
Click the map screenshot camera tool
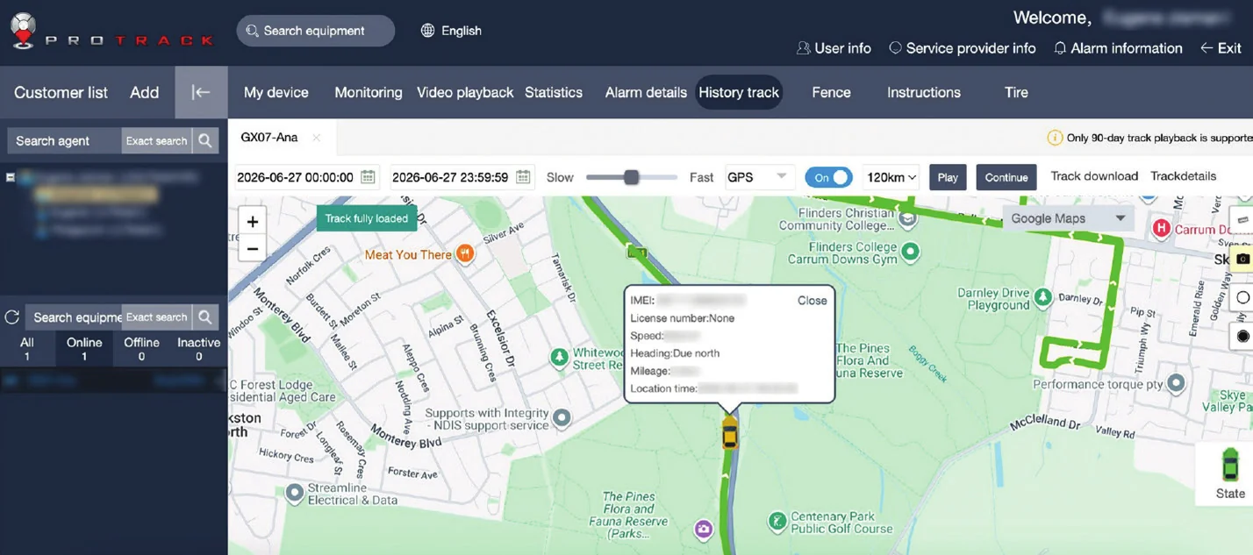(x=1242, y=259)
